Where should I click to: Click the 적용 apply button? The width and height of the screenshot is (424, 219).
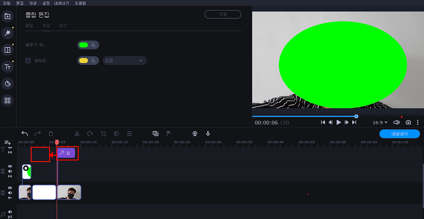(x=223, y=14)
